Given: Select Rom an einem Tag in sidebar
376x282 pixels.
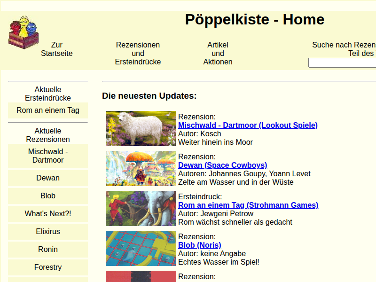Looking at the screenshot, I should (48, 110).
